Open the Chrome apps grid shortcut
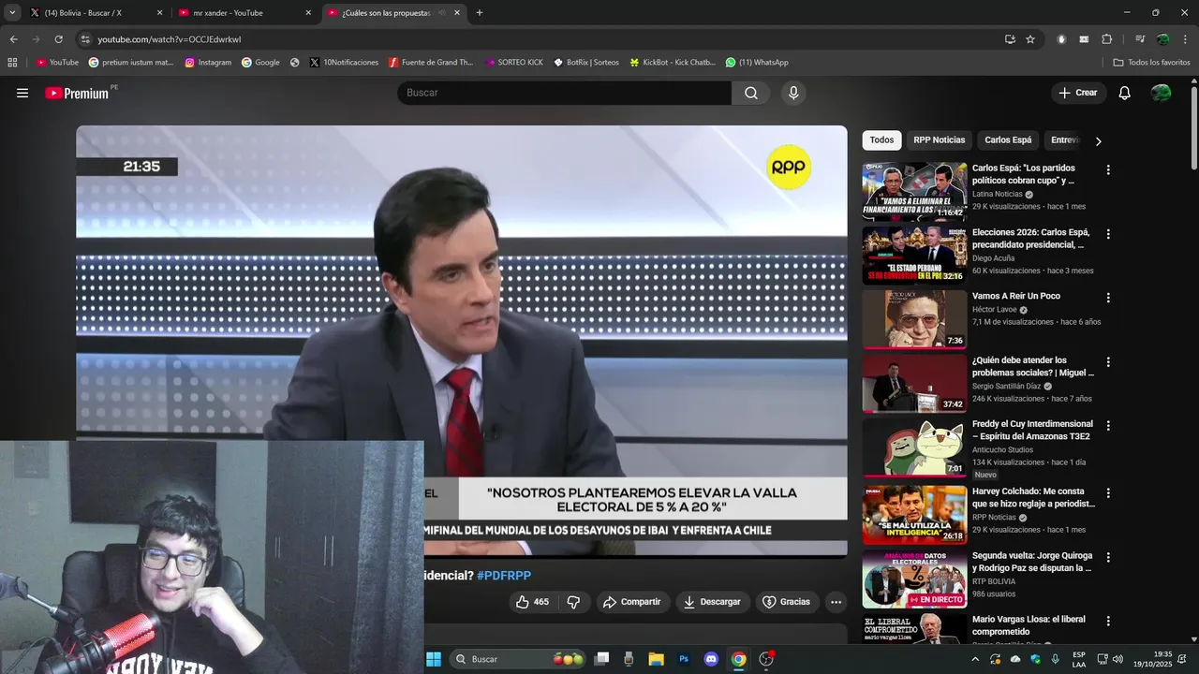Screen dimensions: 1199x674 click(12, 63)
